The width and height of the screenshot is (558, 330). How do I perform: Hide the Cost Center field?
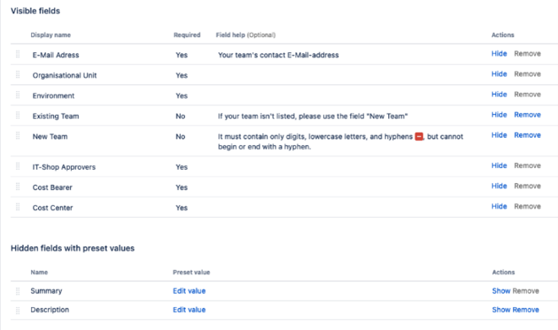click(x=499, y=207)
